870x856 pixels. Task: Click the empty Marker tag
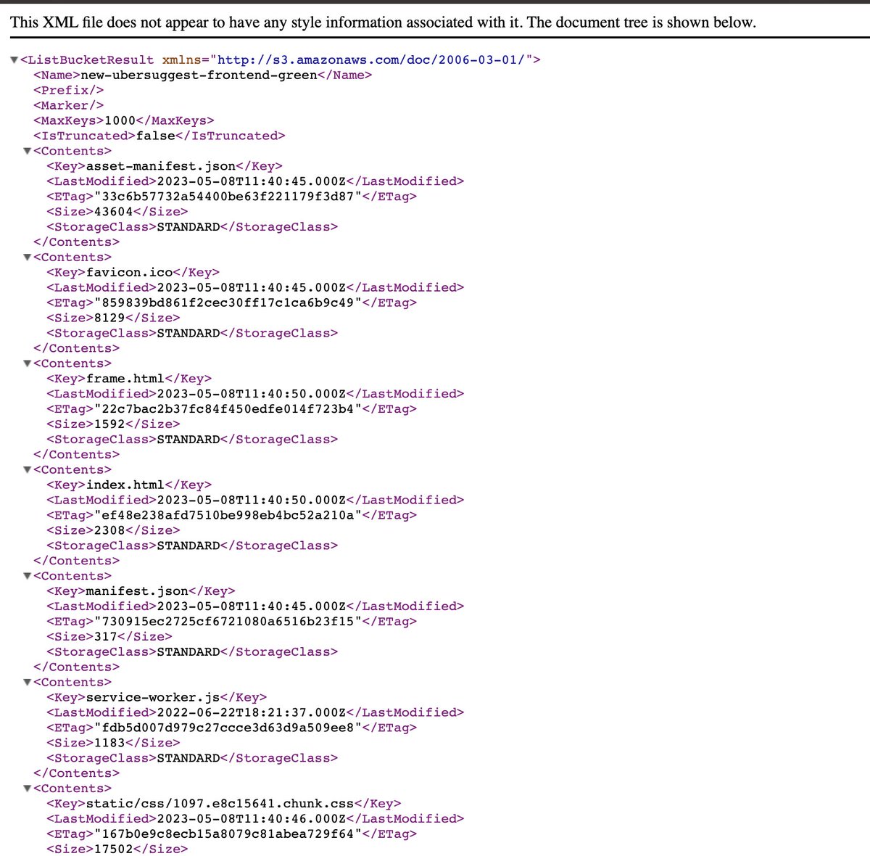(x=68, y=105)
